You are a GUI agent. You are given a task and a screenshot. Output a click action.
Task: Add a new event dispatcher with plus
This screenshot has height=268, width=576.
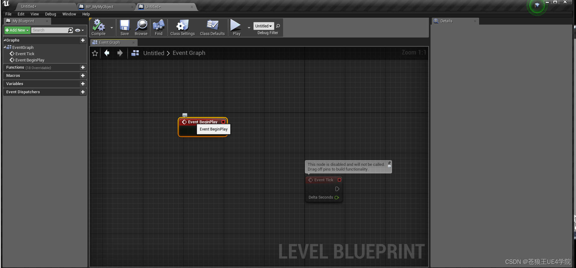pyautogui.click(x=83, y=92)
